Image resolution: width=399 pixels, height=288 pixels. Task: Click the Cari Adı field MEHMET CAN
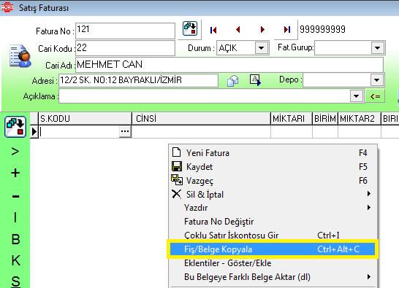pyautogui.click(x=229, y=64)
